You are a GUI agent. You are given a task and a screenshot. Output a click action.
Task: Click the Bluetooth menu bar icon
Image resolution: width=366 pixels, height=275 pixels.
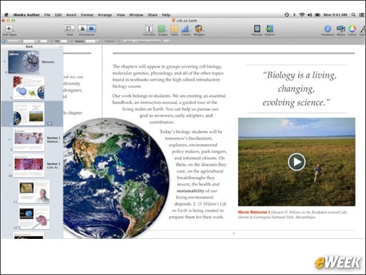click(x=294, y=15)
